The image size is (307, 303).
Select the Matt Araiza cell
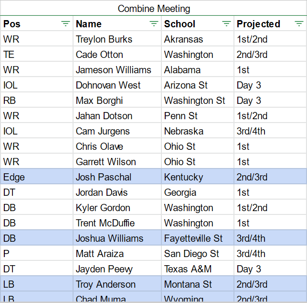click(117, 253)
